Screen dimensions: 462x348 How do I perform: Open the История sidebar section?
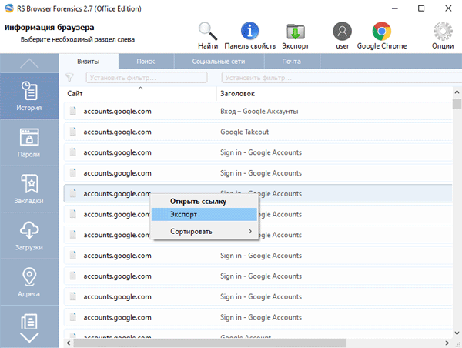[29, 96]
